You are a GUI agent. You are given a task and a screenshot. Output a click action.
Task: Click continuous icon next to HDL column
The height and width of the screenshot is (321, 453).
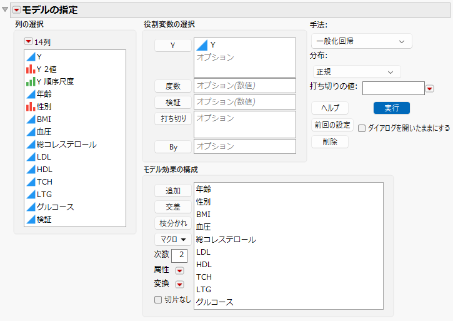click(31, 170)
